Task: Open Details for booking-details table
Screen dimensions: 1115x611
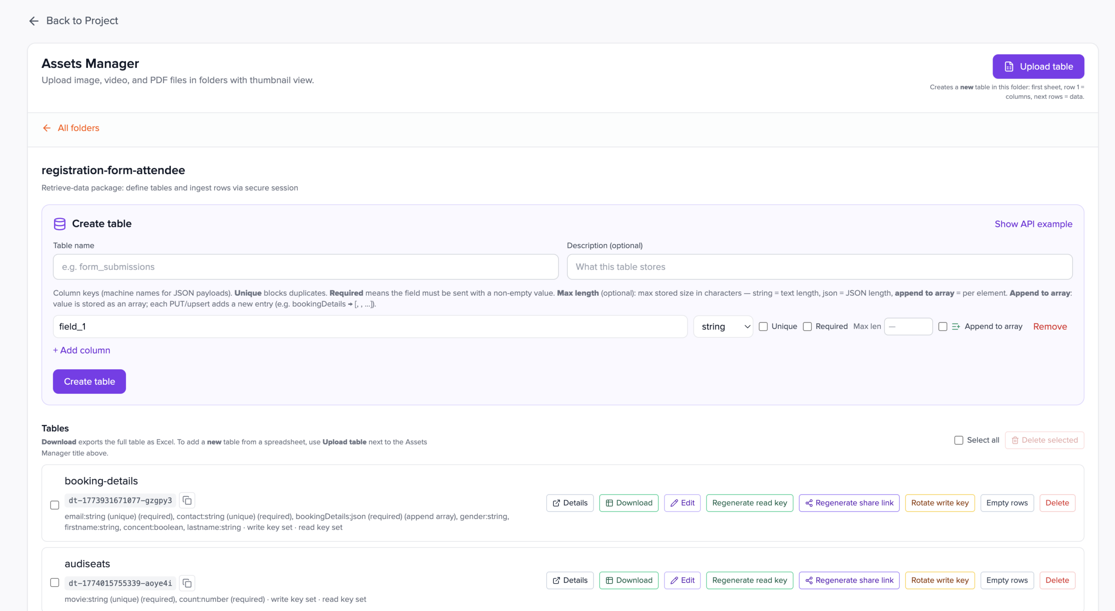Action: (570, 503)
